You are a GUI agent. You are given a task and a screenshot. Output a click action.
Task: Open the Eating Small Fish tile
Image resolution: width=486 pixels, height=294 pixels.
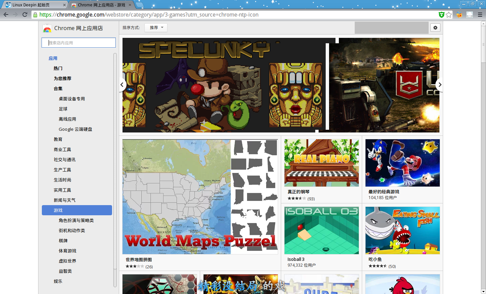(x=403, y=230)
